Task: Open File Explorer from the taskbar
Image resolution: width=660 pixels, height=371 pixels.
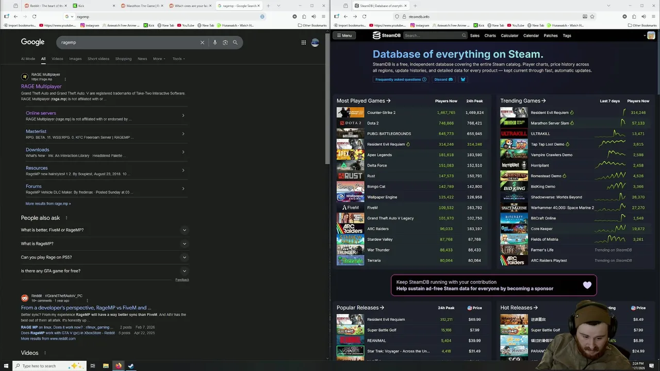Action: [106, 366]
